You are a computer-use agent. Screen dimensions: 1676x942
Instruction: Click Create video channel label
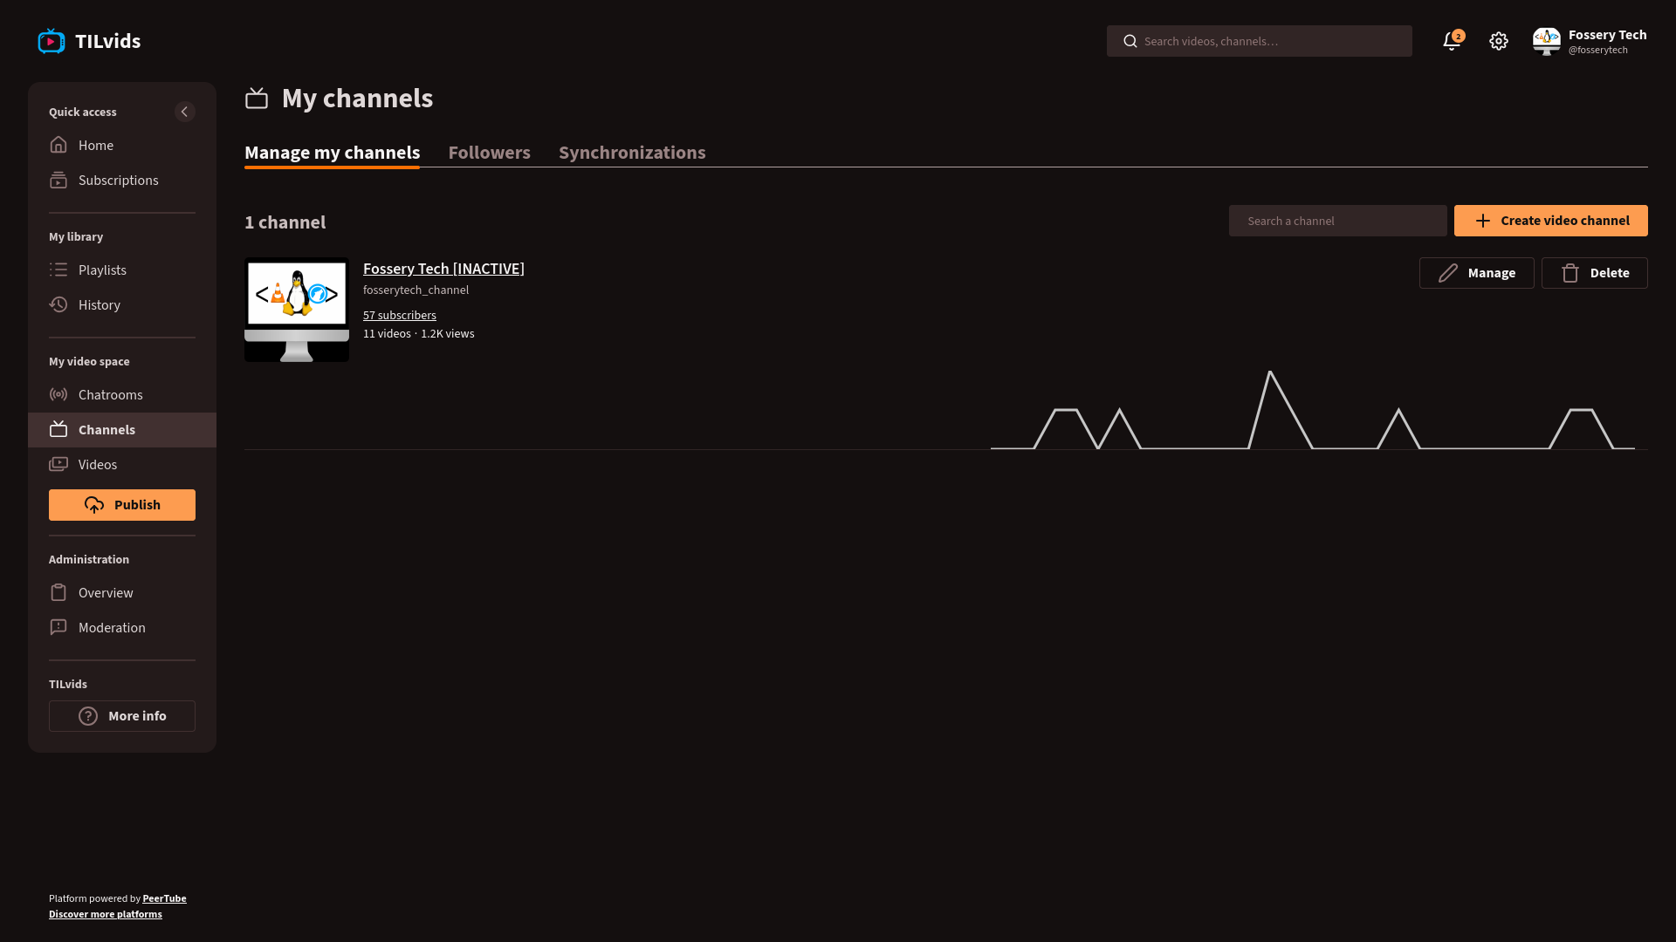pos(1565,221)
